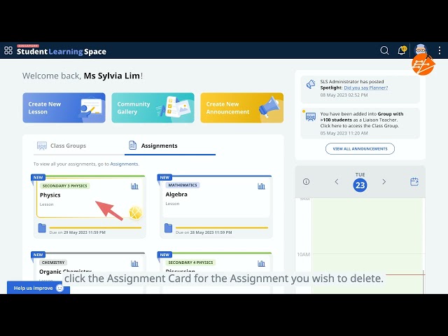
Task: Click the Secondary 3 Physics label
Action: point(65,186)
